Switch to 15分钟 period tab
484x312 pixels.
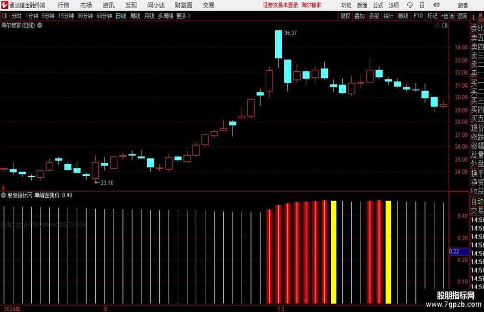point(66,16)
